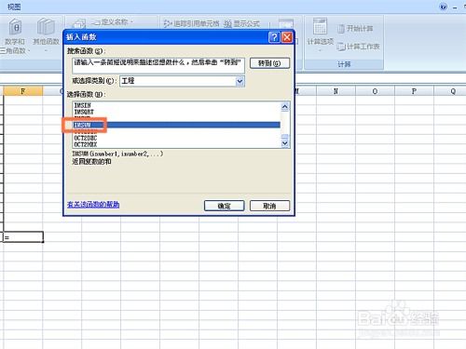Open the More Functions (其他函数) library
The height and width of the screenshot is (349, 466).
point(46,34)
